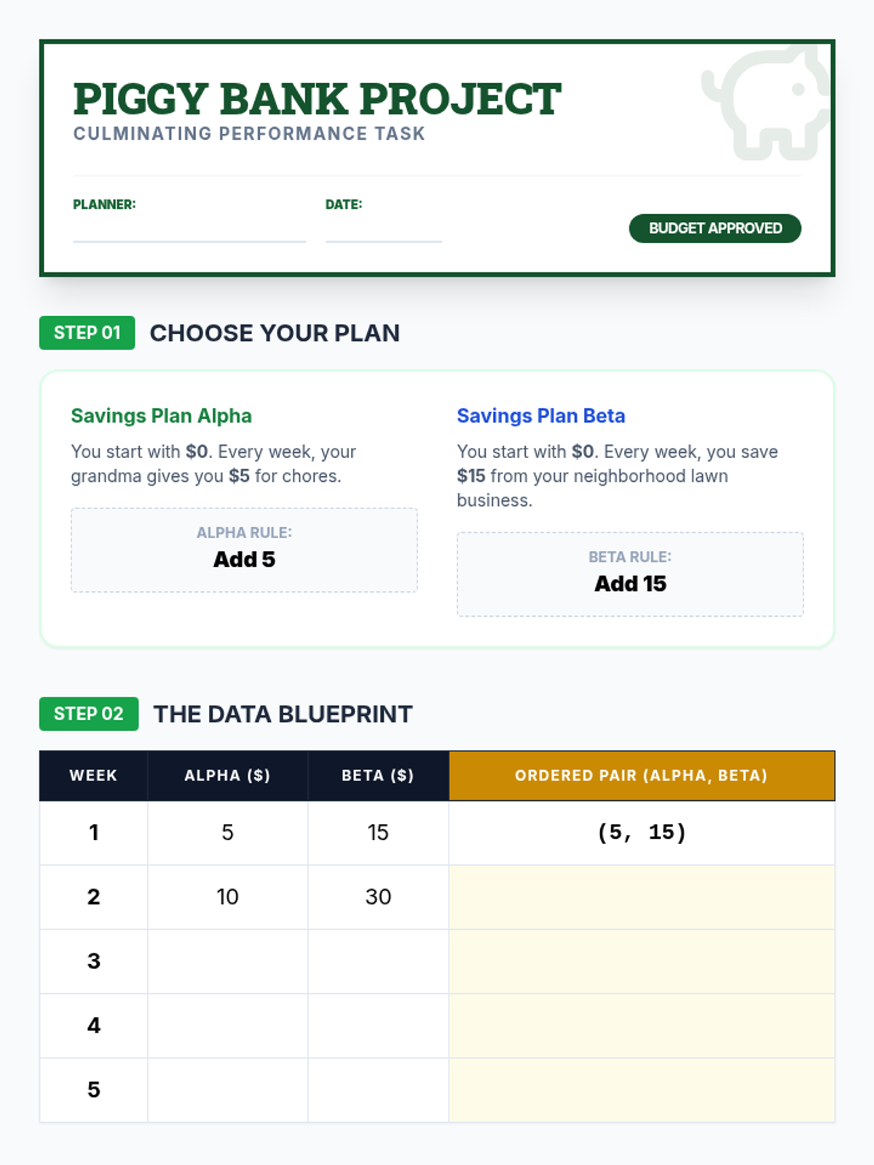The width and height of the screenshot is (874, 1165).
Task: Select the Savings Plan Beta heading
Action: [x=540, y=416]
